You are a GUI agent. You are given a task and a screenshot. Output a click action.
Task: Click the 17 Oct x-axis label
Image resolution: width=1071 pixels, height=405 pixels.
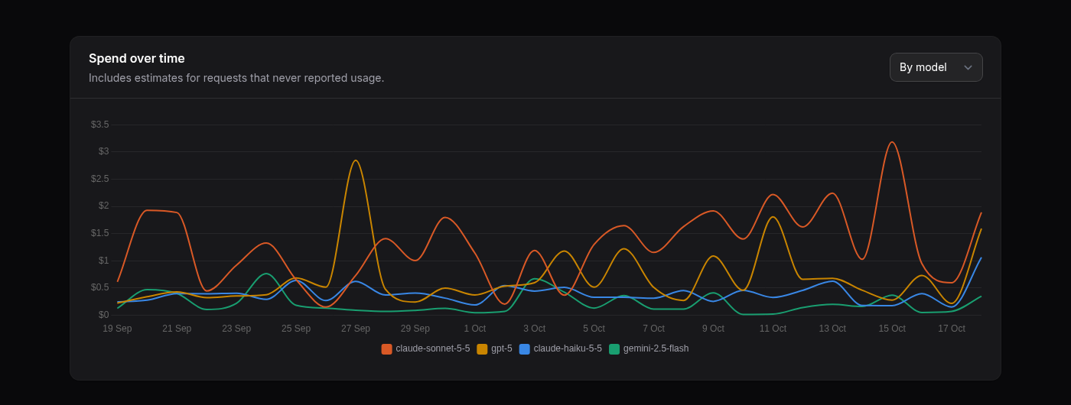[x=952, y=329]
